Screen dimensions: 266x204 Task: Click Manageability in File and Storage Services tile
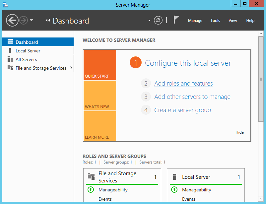click(x=113, y=190)
